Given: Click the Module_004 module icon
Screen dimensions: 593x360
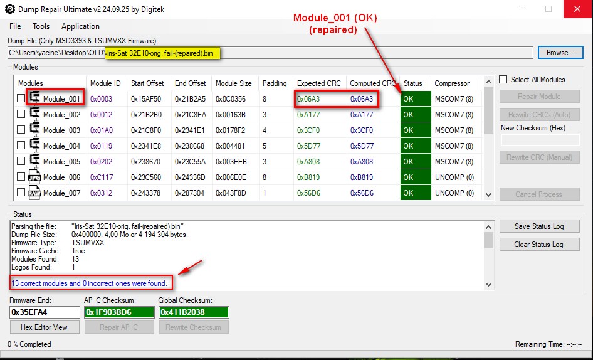Looking at the screenshot, I should pos(35,145).
